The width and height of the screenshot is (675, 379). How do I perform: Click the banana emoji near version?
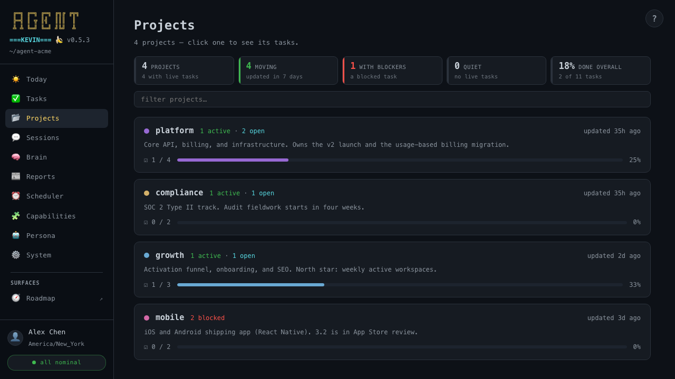(x=59, y=40)
